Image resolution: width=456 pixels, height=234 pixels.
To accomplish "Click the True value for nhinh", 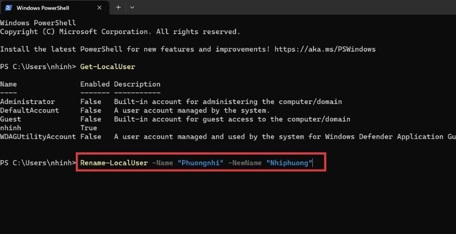I will click(x=89, y=128).
